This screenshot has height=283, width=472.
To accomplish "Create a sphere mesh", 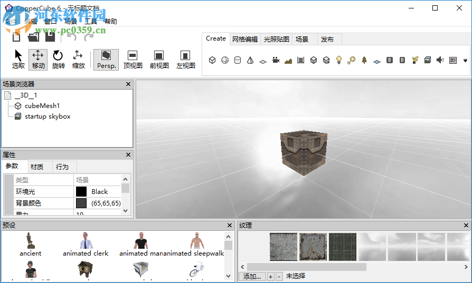I will click(x=225, y=60).
